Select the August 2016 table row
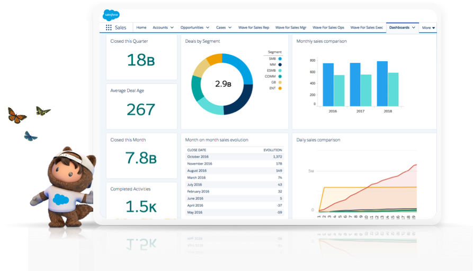This screenshot has width=473, height=271. pyautogui.click(x=235, y=171)
